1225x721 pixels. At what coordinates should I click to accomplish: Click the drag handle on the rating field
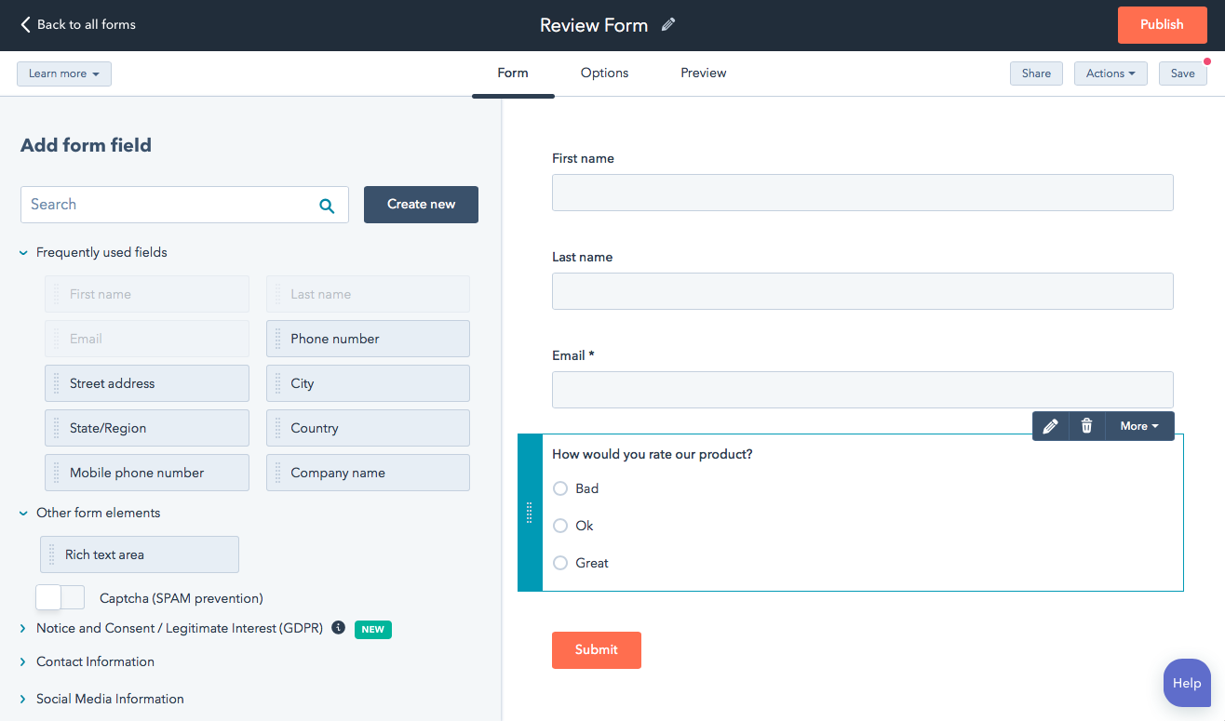[529, 513]
